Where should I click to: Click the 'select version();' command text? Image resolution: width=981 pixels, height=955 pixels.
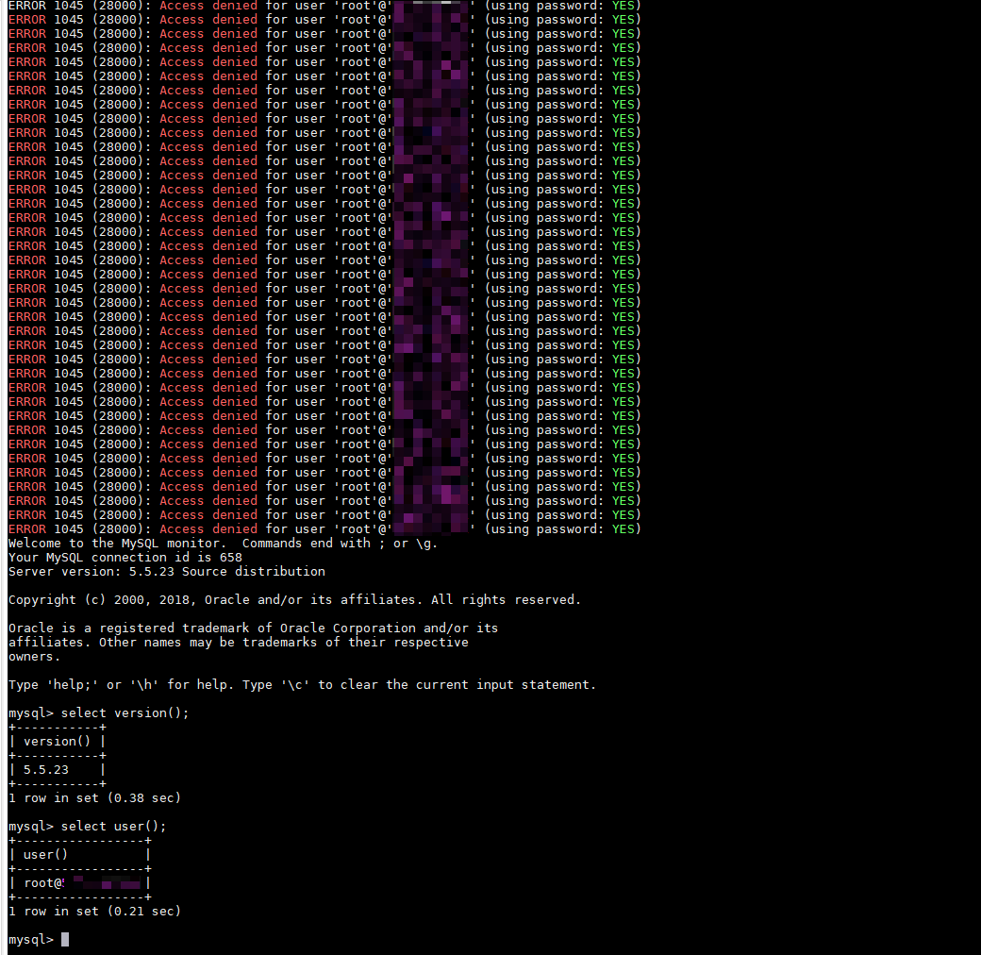[125, 713]
